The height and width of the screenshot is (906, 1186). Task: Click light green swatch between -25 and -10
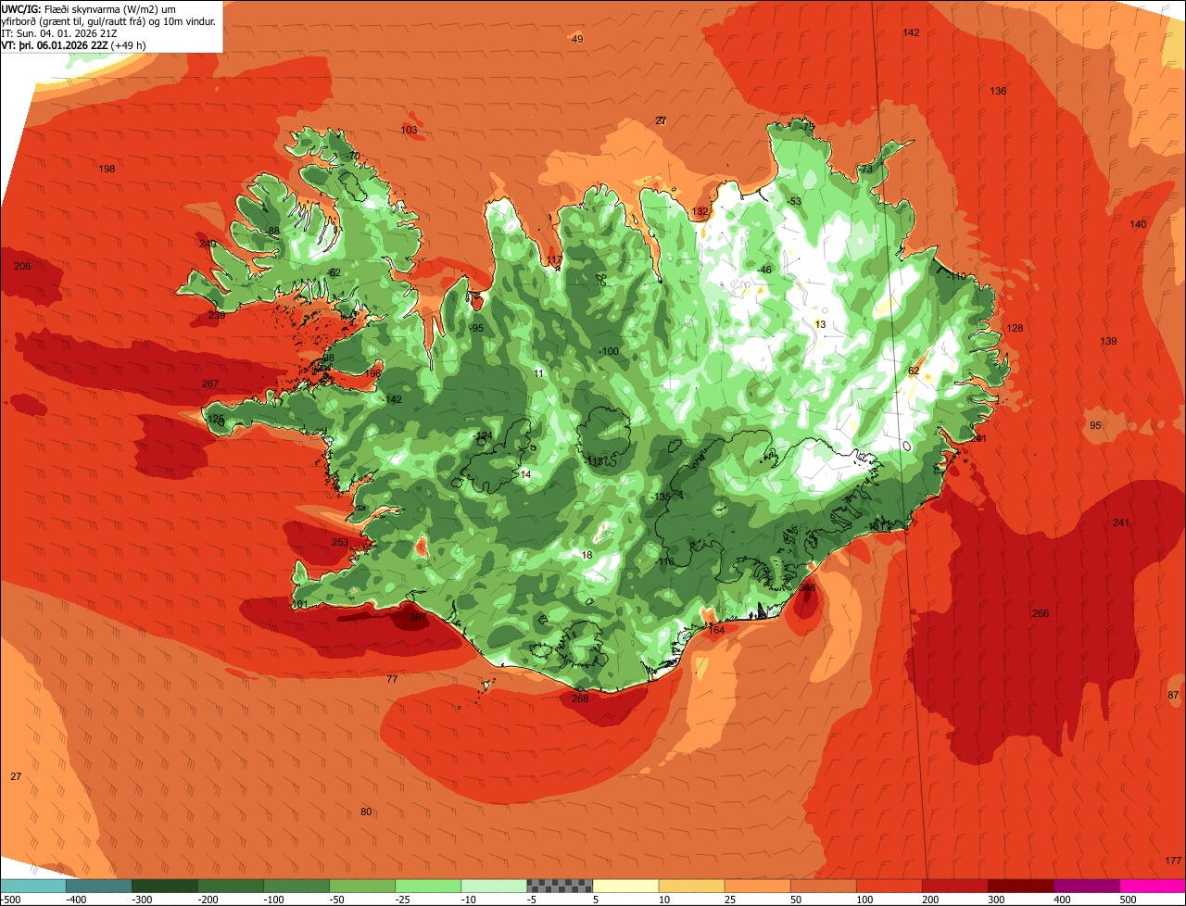427,886
